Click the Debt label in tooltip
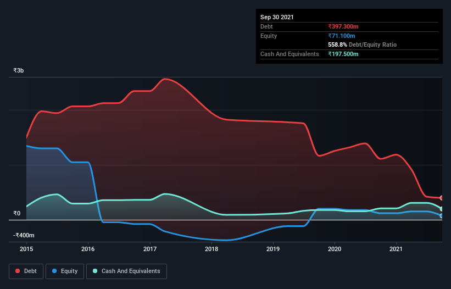The height and width of the screenshot is (289, 451). [266, 26]
